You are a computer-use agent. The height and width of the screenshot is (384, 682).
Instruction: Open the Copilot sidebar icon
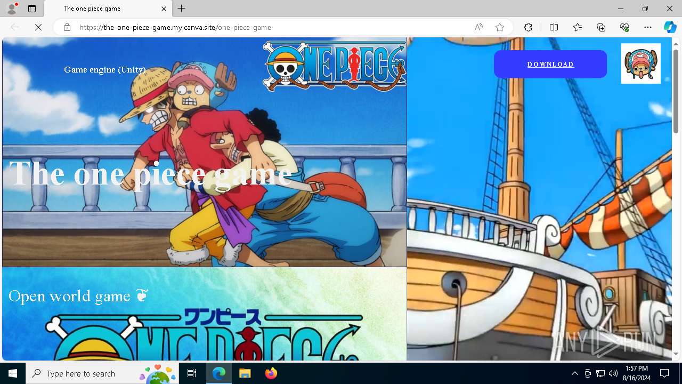(670, 27)
